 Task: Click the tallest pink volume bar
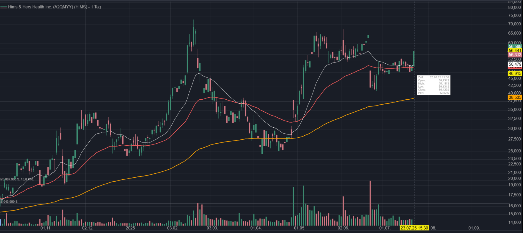[370, 203]
